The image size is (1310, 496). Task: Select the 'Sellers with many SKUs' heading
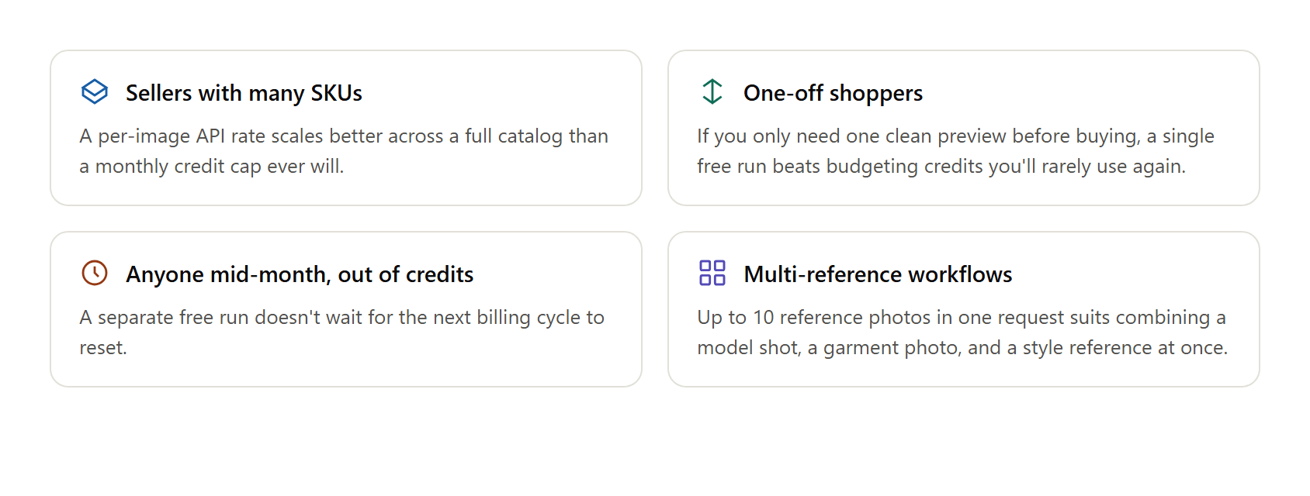click(244, 93)
